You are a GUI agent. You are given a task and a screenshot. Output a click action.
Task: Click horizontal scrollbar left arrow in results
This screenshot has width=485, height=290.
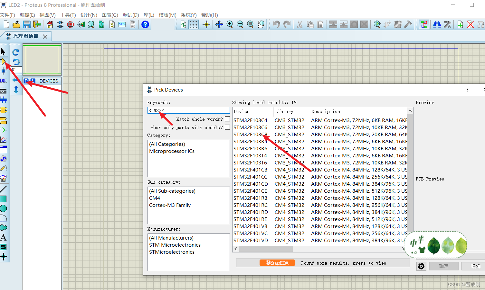tap(236, 249)
